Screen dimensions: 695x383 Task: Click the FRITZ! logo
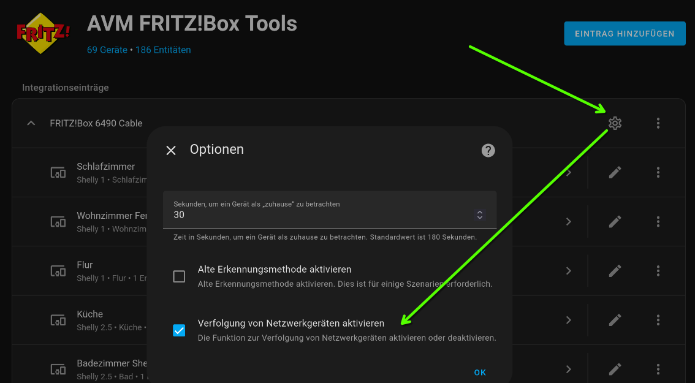pos(43,33)
